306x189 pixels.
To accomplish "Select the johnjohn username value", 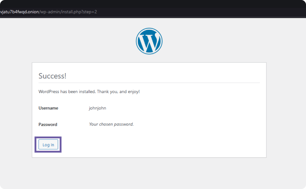I will coord(97,108).
